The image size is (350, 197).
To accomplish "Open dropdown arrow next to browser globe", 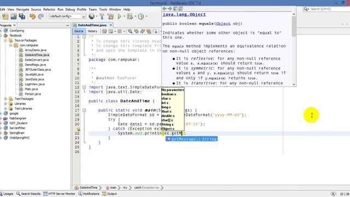I will pos(96,16).
